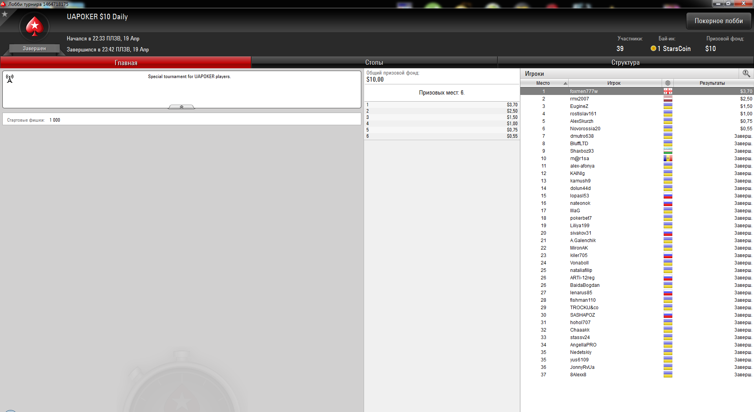
Task: Select player A.Galenchik
Action: [x=637, y=240]
